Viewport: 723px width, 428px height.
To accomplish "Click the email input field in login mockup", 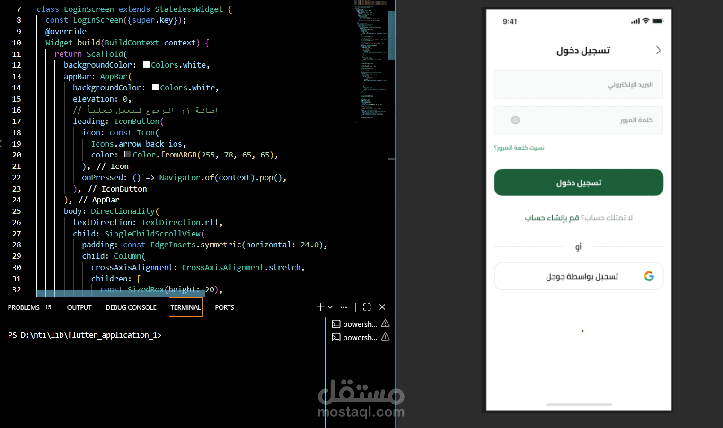I will (578, 85).
